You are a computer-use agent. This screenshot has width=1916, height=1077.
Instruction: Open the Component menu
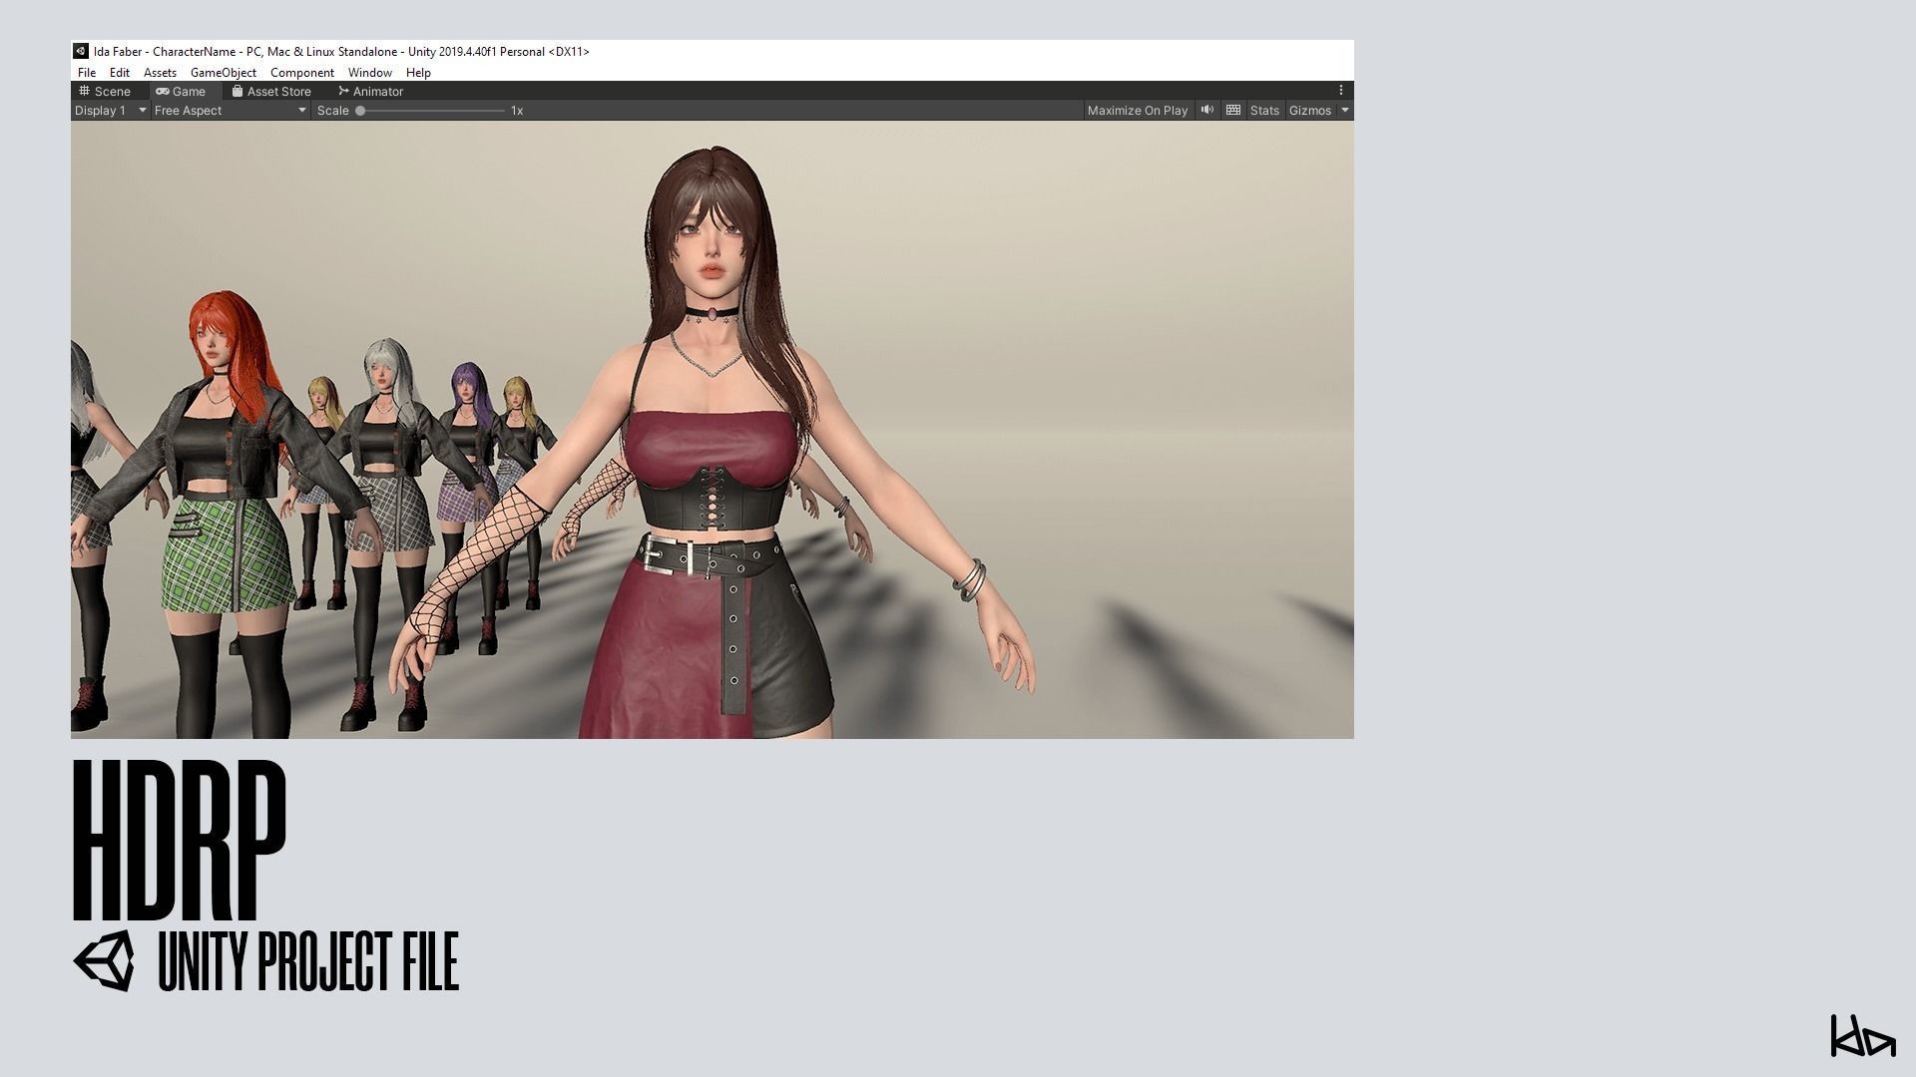pyautogui.click(x=301, y=73)
